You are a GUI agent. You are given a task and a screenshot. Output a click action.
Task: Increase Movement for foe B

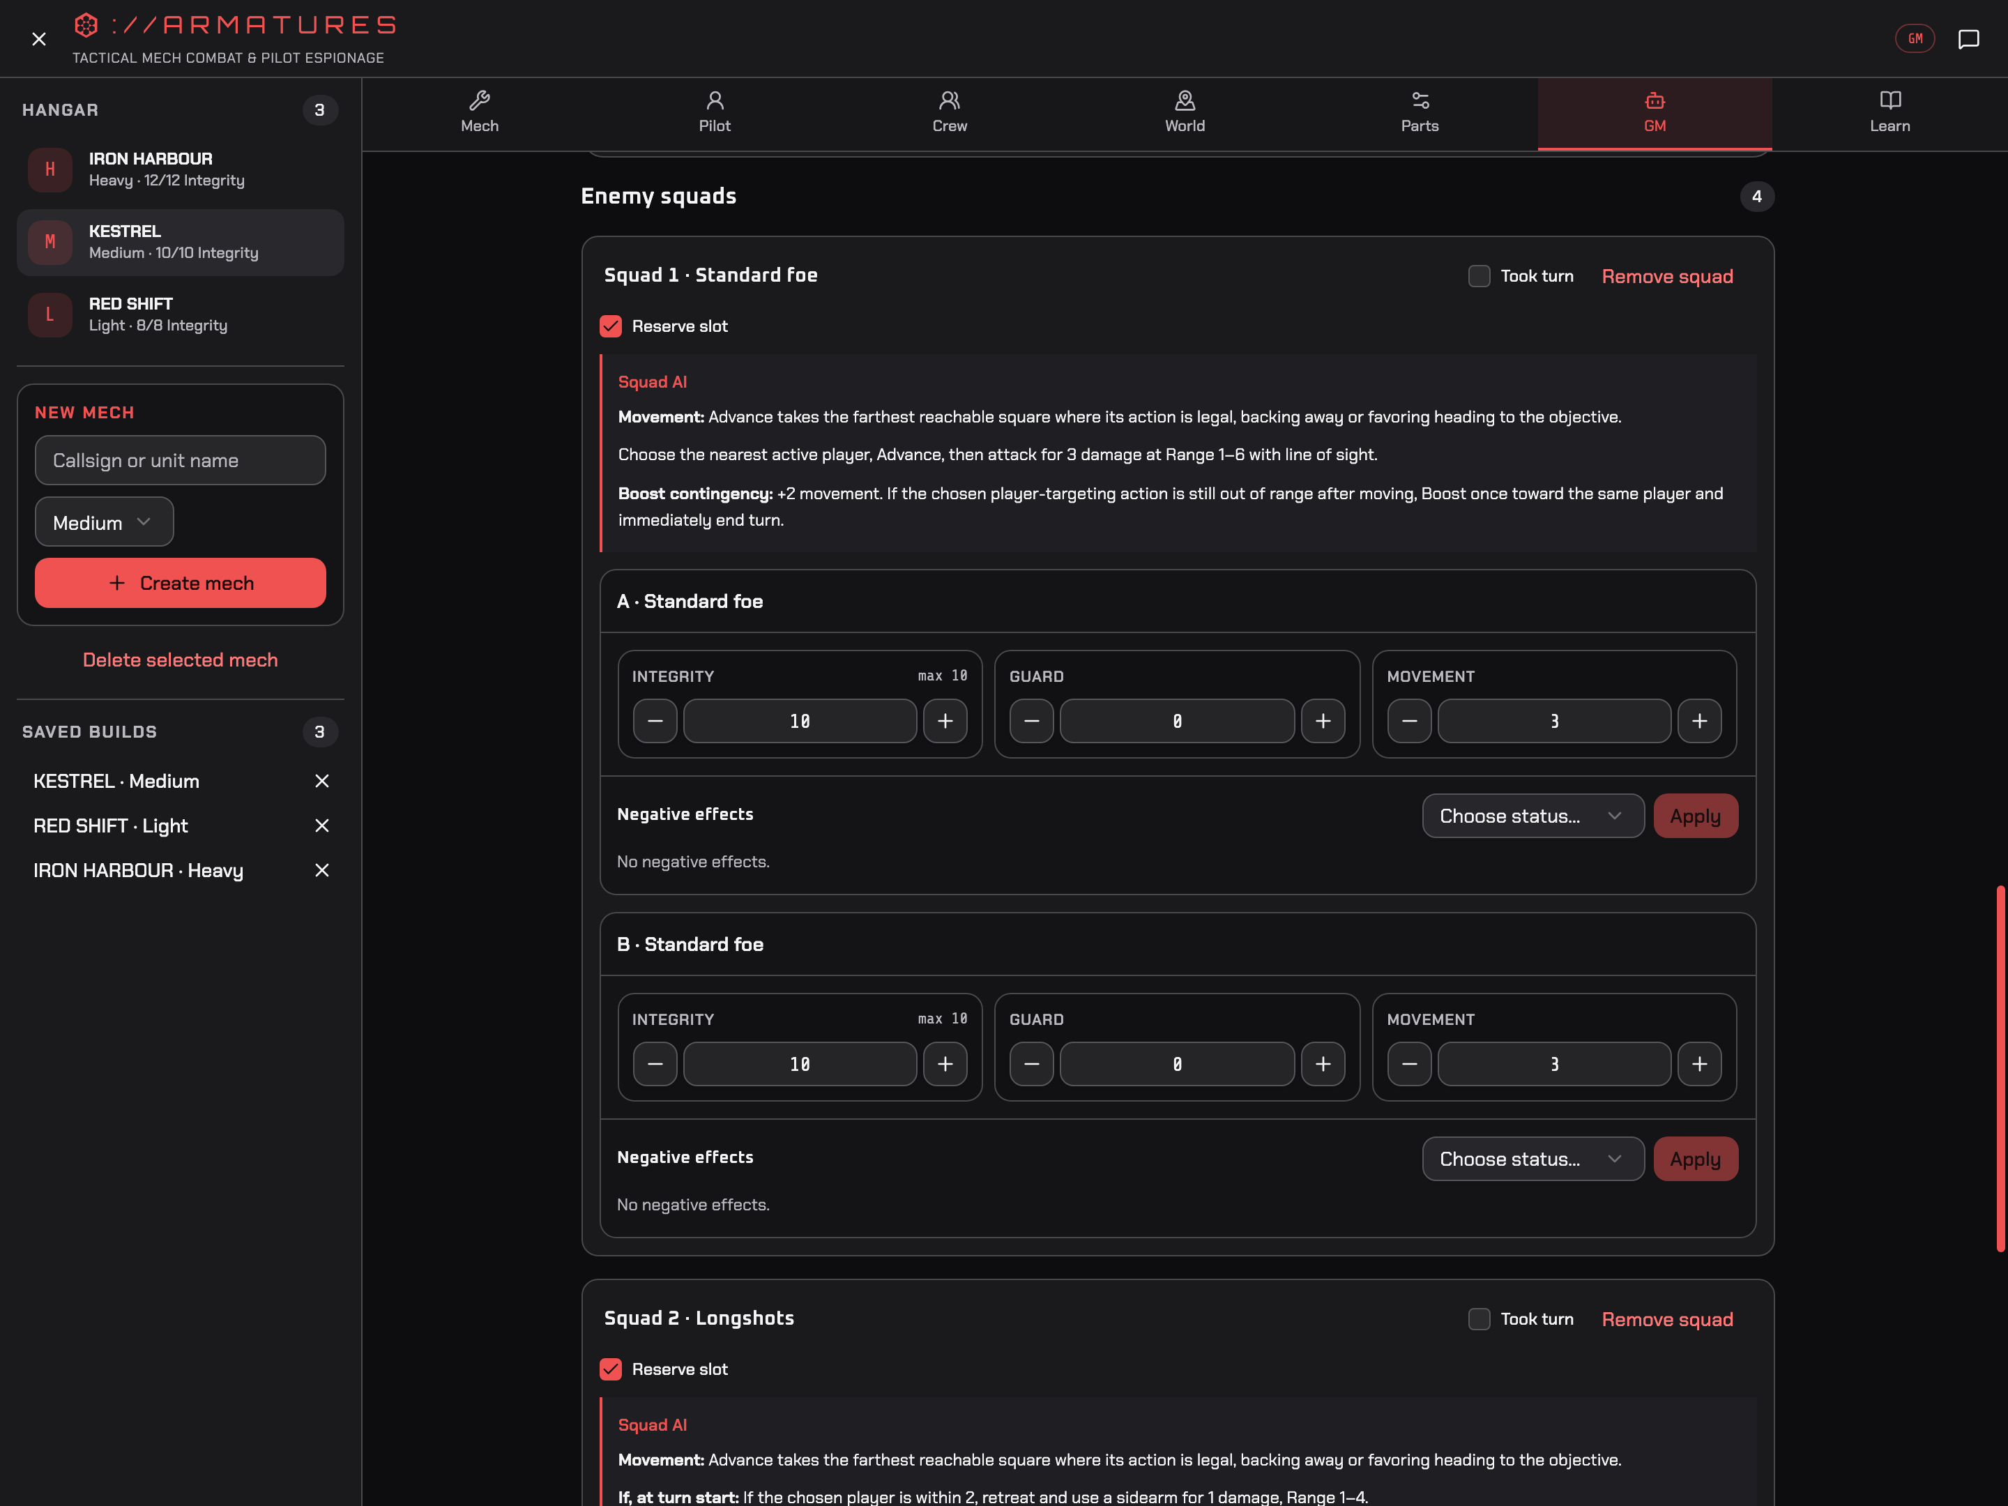tap(1699, 1064)
